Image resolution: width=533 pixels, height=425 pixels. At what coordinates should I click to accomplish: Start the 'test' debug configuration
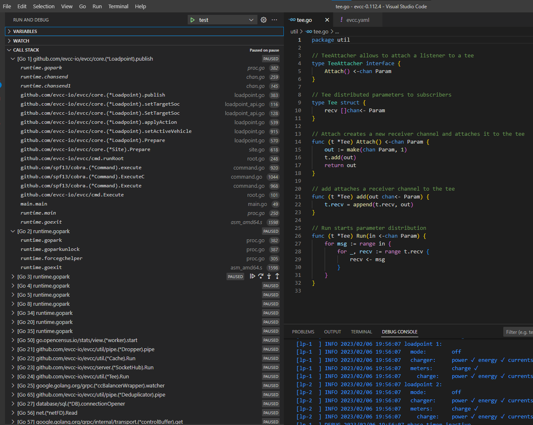192,19
